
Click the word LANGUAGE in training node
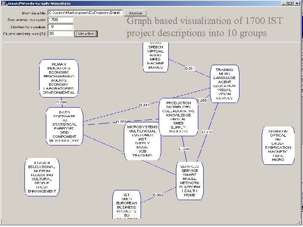(x=224, y=78)
